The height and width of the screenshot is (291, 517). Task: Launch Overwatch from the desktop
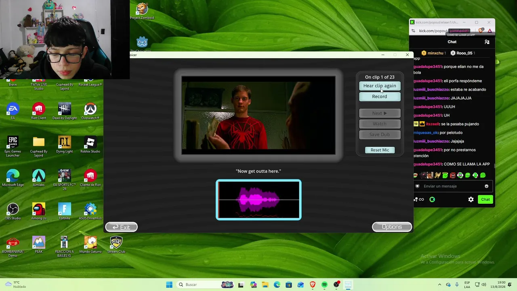tap(90, 112)
